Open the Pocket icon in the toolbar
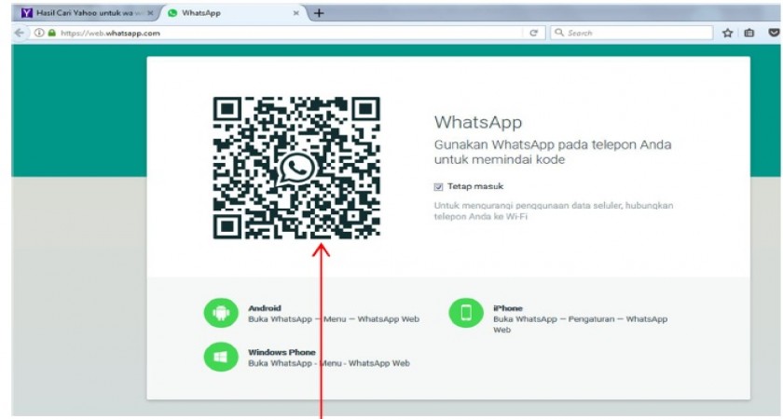The height and width of the screenshot is (419, 783). 773,33
